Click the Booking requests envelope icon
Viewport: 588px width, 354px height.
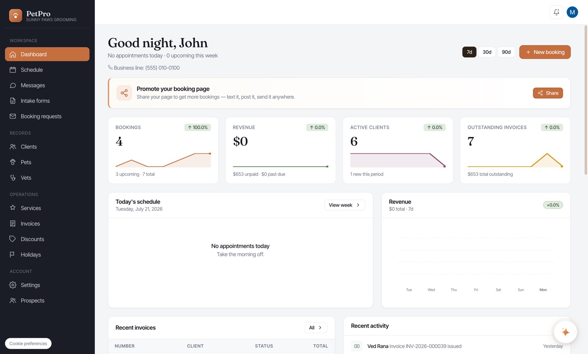pos(13,116)
